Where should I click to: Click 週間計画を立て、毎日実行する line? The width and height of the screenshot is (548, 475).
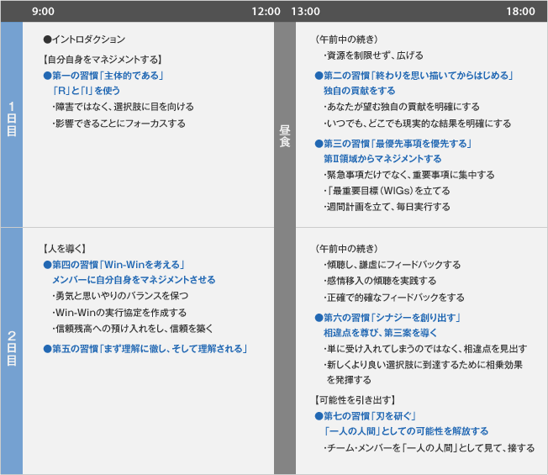(387, 207)
